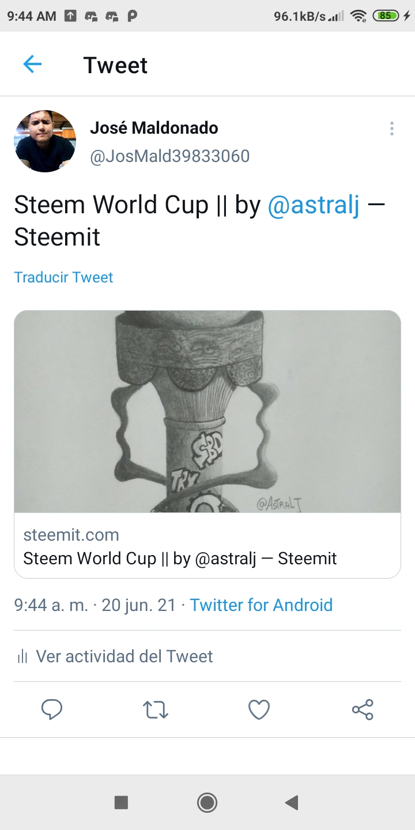Tap the battery indicator in status bar
The height and width of the screenshot is (830, 415).
(x=385, y=16)
